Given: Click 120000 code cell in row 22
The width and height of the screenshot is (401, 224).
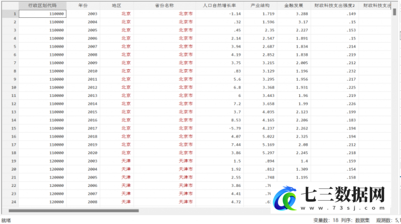Looking at the screenshot, I should point(43,185).
